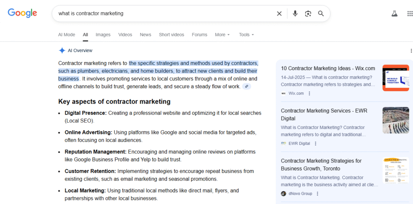Switch to AI Mode tab
Screen dimensions: 413x204
click(67, 35)
